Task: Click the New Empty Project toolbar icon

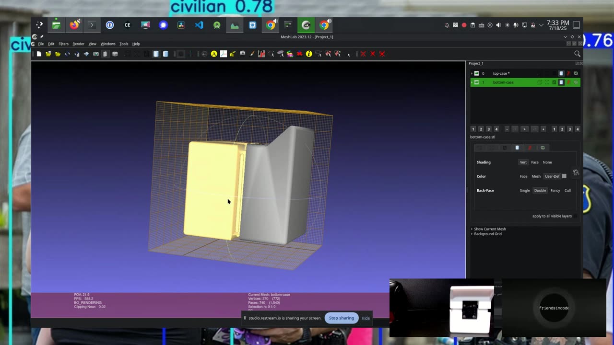Action: point(39,54)
